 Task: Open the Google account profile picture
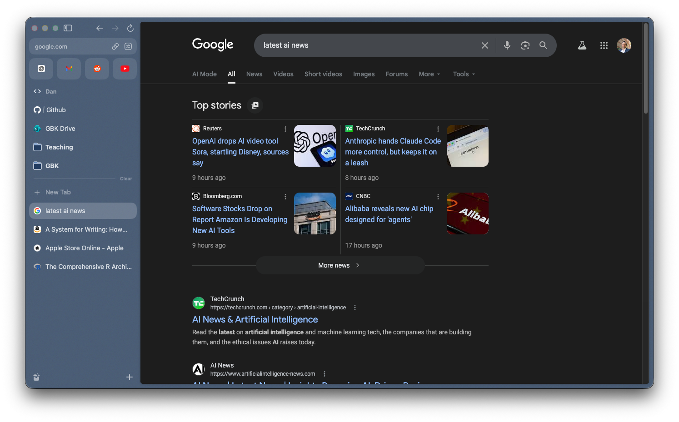coord(624,45)
